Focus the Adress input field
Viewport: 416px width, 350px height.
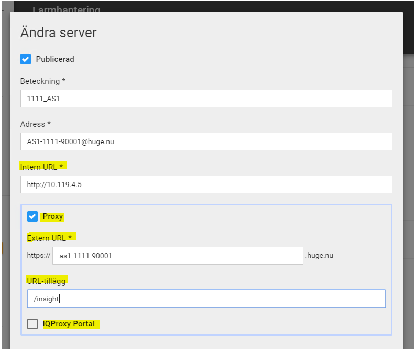click(x=206, y=141)
